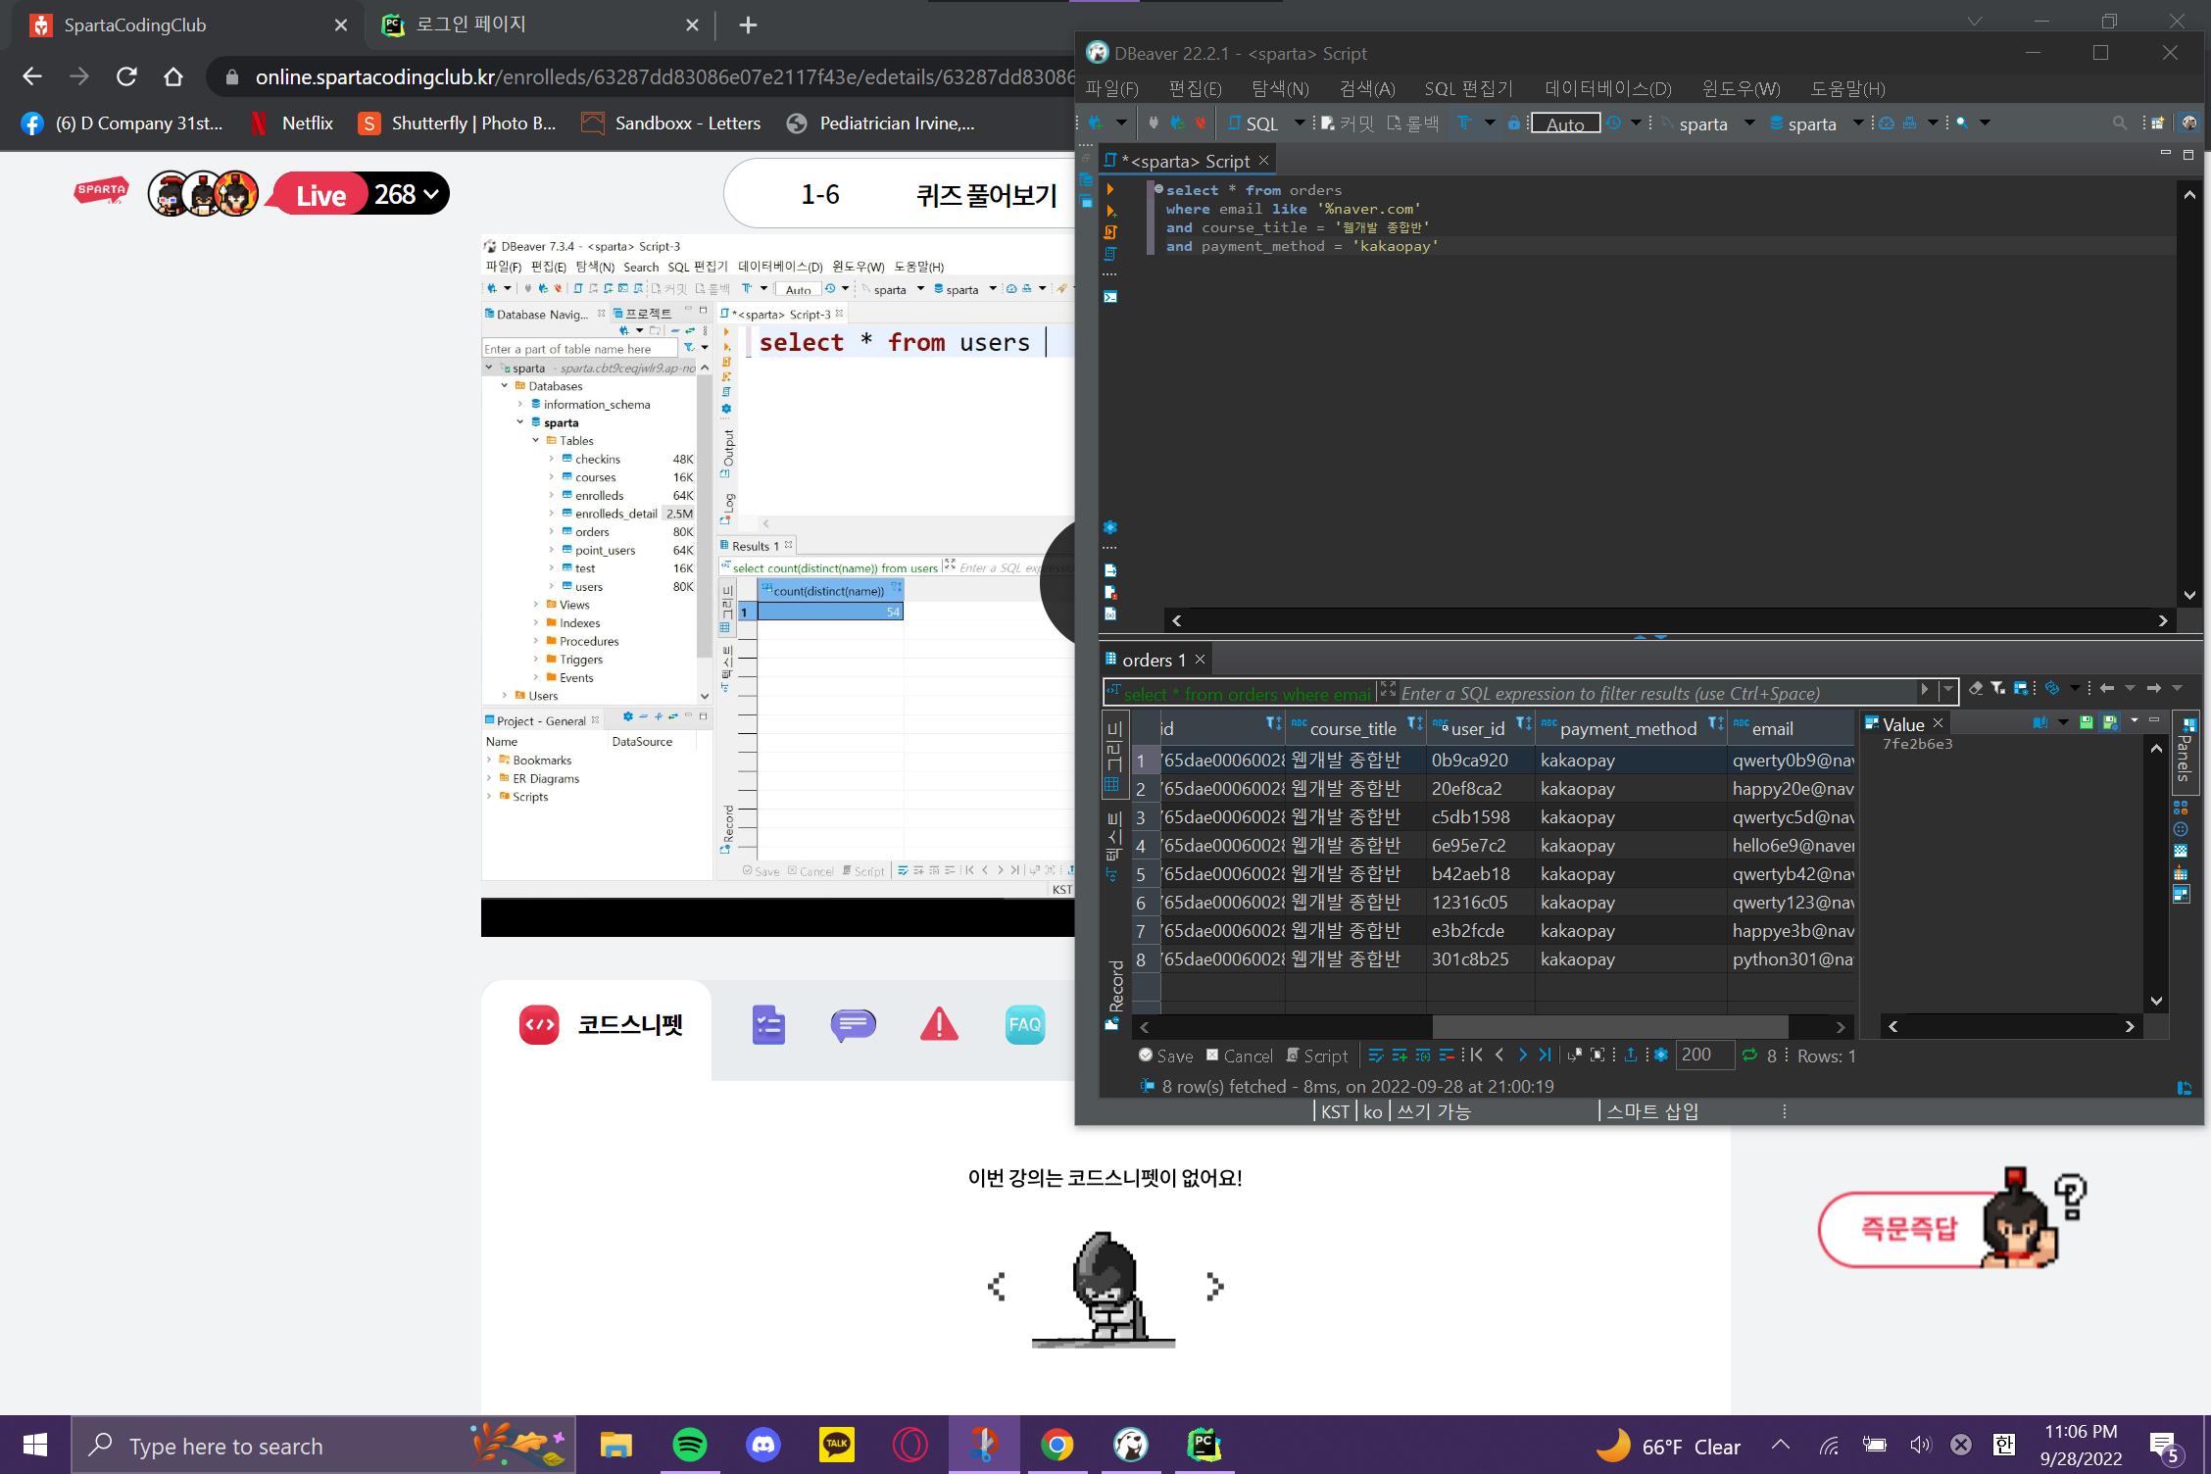Image resolution: width=2211 pixels, height=1474 pixels.
Task: Open a new Chrome tab
Action: pyautogui.click(x=748, y=25)
